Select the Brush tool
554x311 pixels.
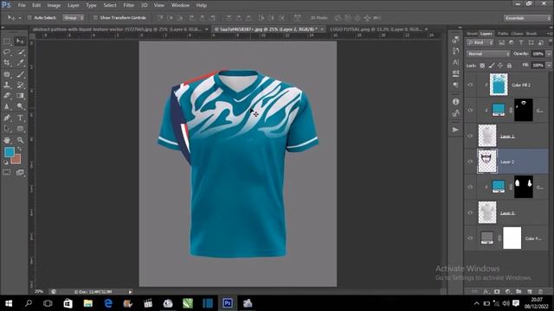tap(20, 74)
